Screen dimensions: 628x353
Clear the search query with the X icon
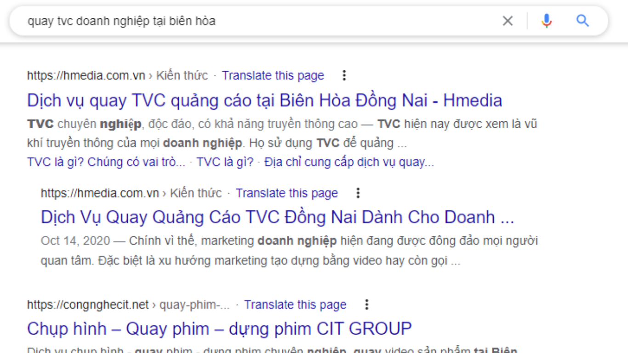point(508,21)
